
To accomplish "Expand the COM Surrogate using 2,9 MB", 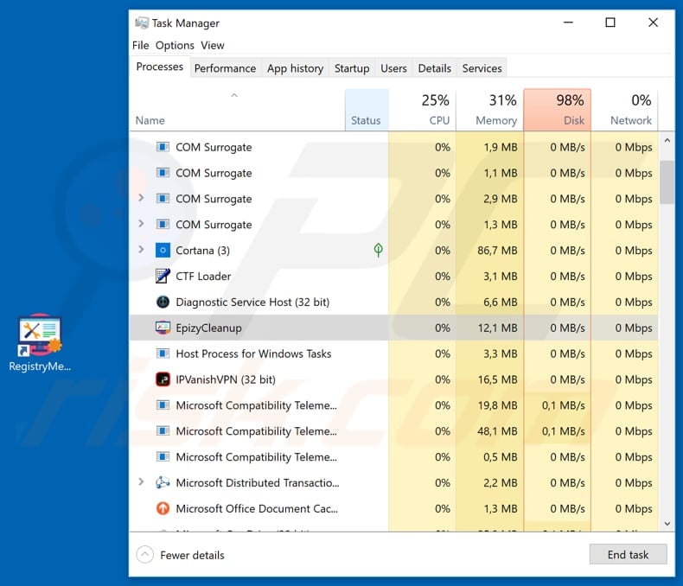I will pos(141,198).
